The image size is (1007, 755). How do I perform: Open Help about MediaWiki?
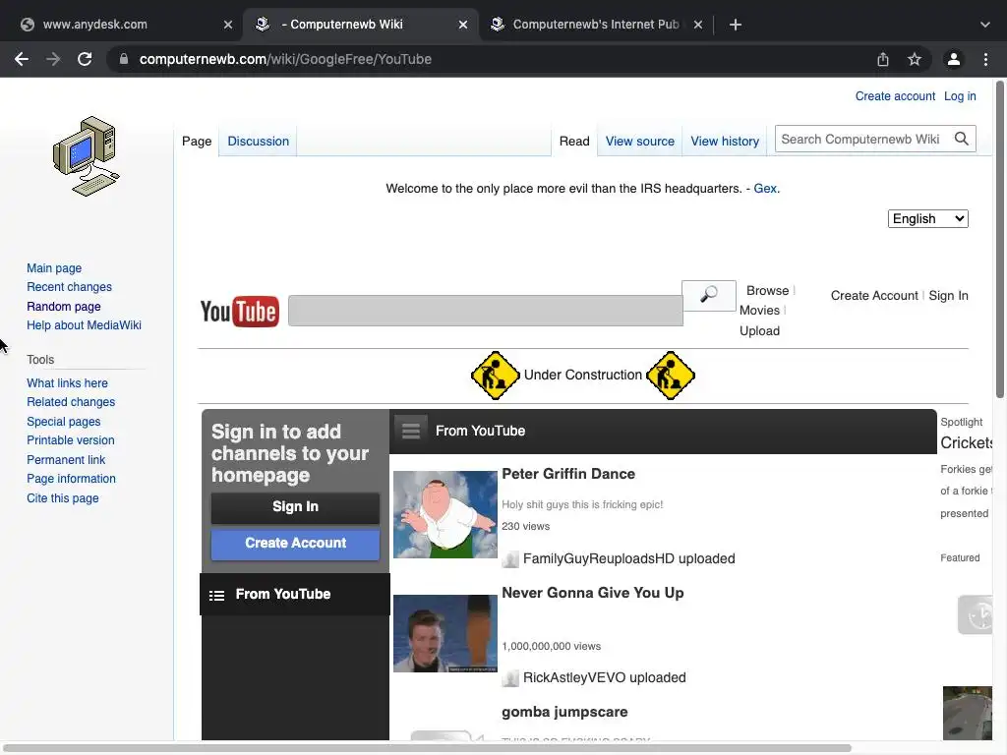[85, 325]
